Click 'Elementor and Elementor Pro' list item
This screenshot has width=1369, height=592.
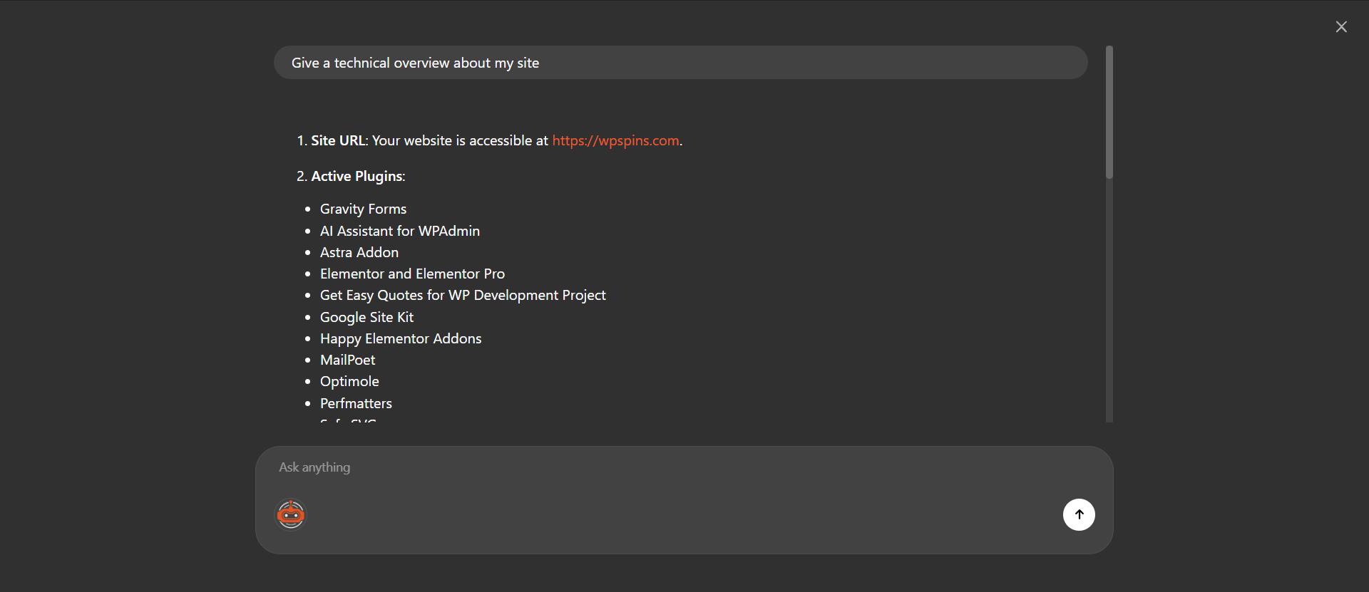click(412, 274)
